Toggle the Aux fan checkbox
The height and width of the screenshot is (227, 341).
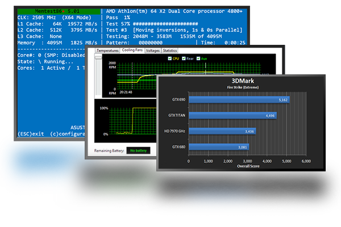coord(198,58)
